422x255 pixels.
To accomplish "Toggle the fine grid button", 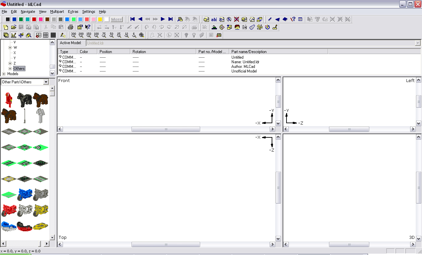I will [53, 35].
